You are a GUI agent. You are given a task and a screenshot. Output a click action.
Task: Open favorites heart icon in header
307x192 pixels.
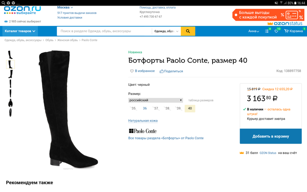click(x=276, y=31)
